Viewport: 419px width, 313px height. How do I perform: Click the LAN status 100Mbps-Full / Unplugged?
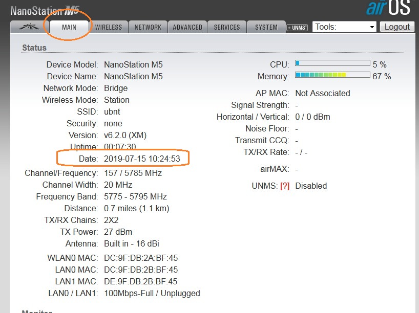(x=152, y=293)
